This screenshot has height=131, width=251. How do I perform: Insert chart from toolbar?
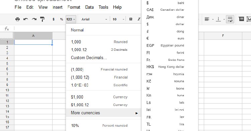pos(249,19)
